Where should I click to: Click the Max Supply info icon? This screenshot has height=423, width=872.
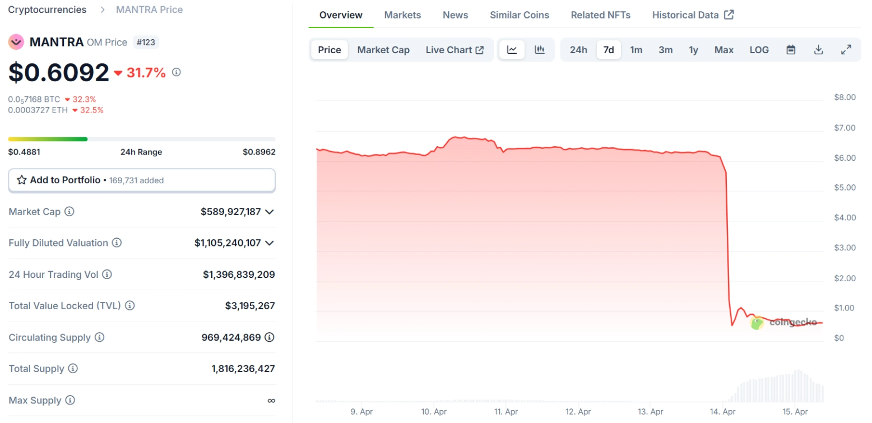coord(70,401)
